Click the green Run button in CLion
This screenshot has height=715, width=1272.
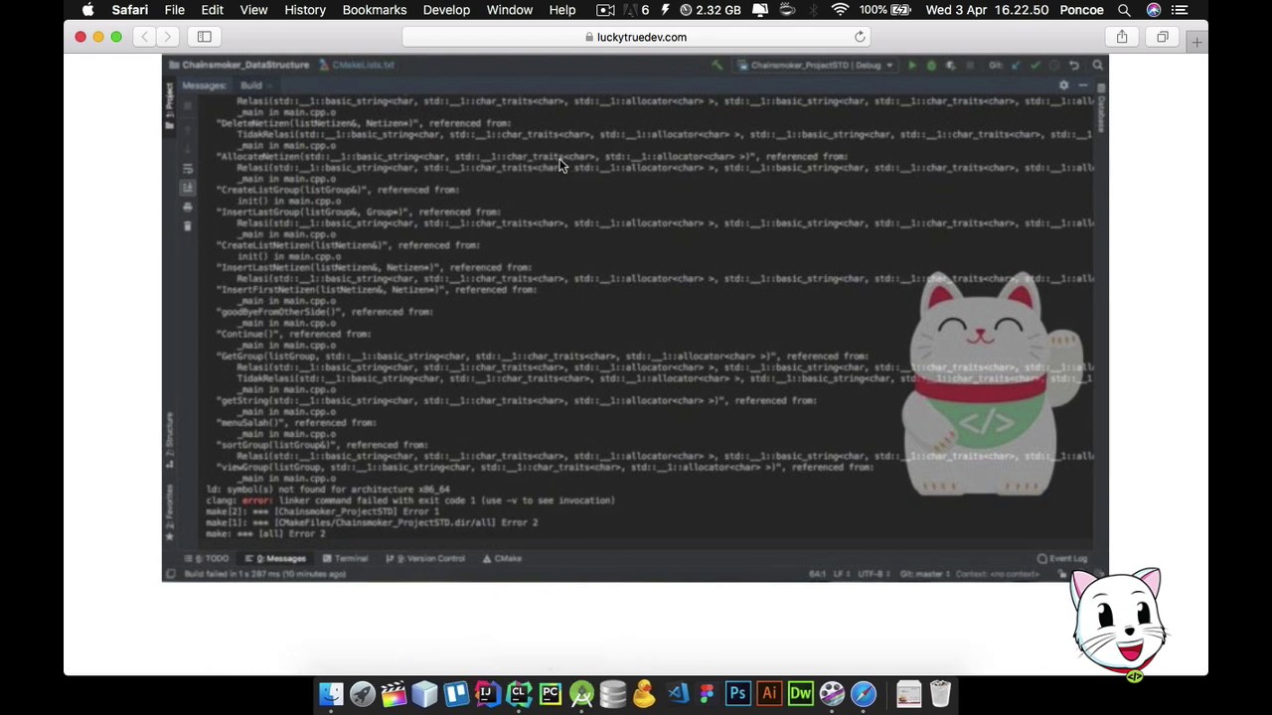911,66
